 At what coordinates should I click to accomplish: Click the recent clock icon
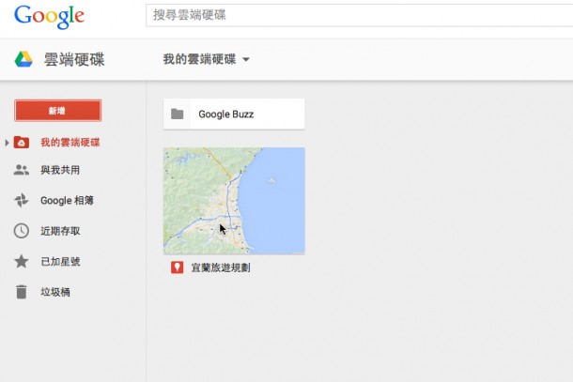[22, 231]
